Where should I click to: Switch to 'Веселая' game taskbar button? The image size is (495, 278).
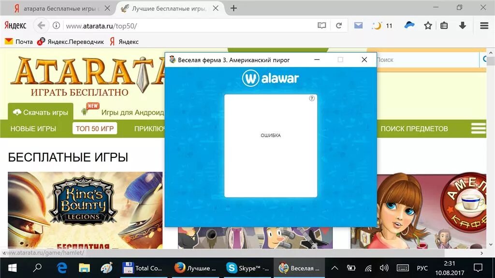click(x=299, y=268)
